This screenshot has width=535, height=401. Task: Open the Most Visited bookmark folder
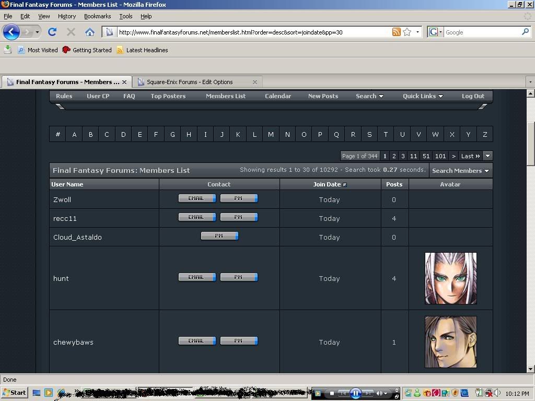[38, 50]
